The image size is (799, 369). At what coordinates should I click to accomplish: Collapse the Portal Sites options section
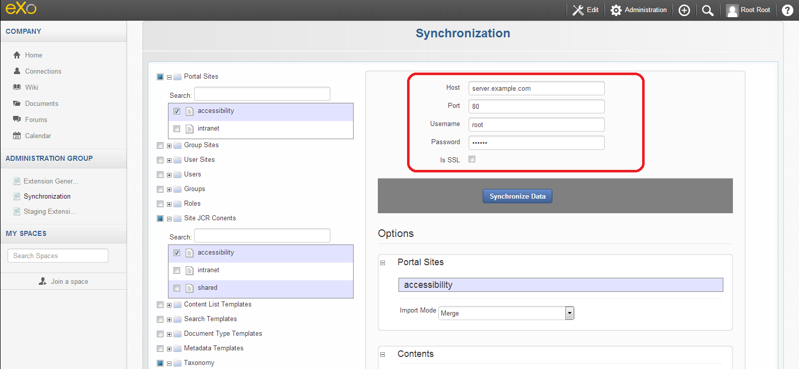(x=382, y=263)
